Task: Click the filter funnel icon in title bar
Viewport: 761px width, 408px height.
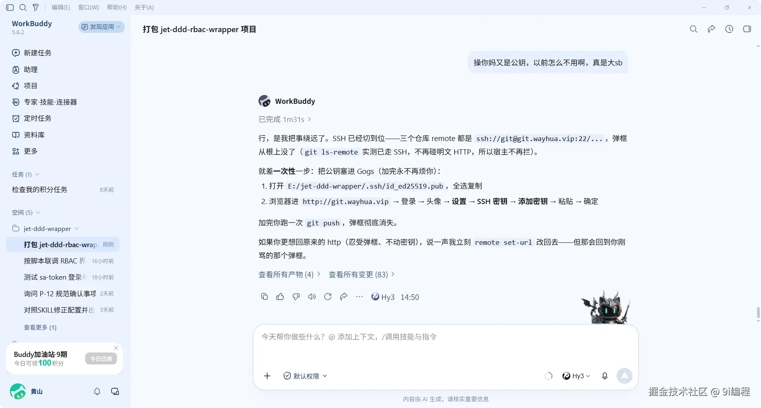Action: click(36, 8)
